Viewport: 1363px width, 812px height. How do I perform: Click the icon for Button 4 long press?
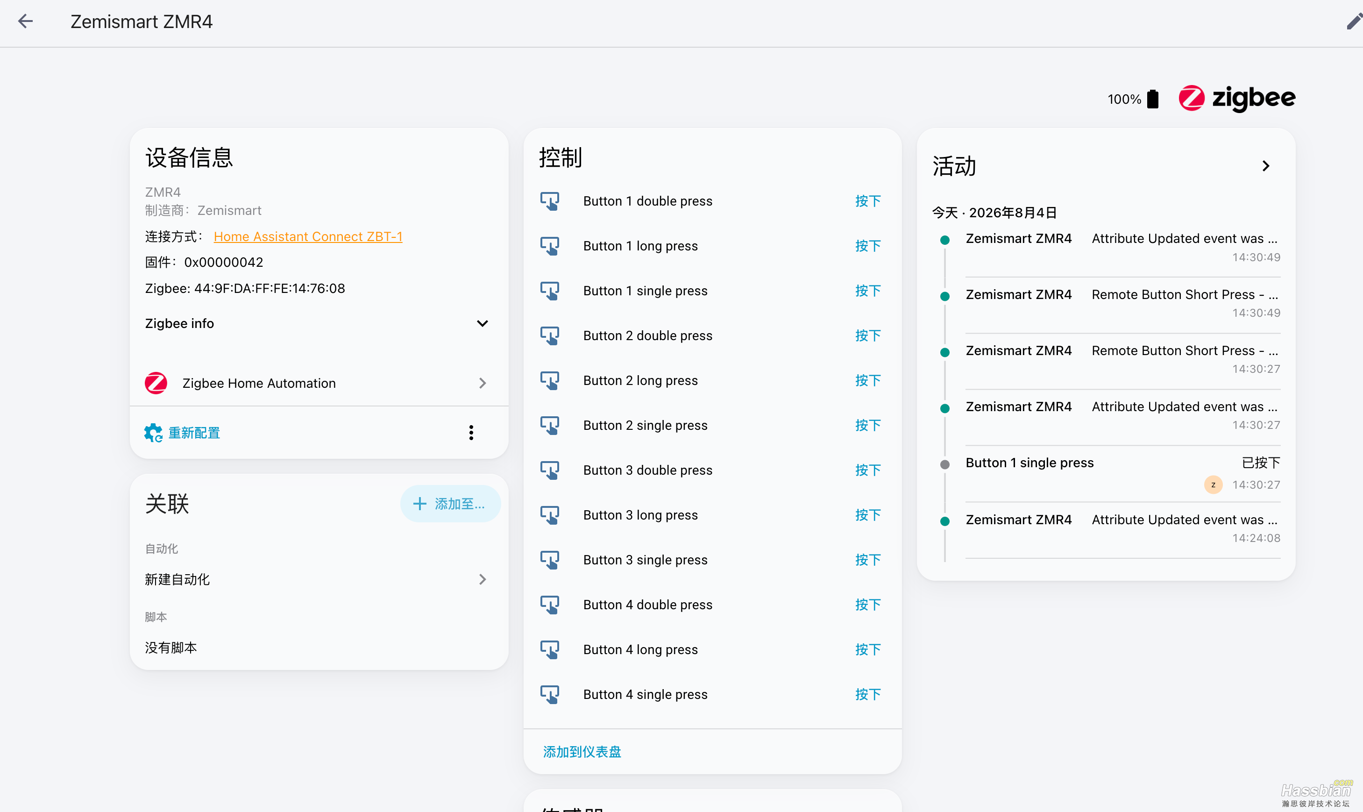[x=550, y=649]
